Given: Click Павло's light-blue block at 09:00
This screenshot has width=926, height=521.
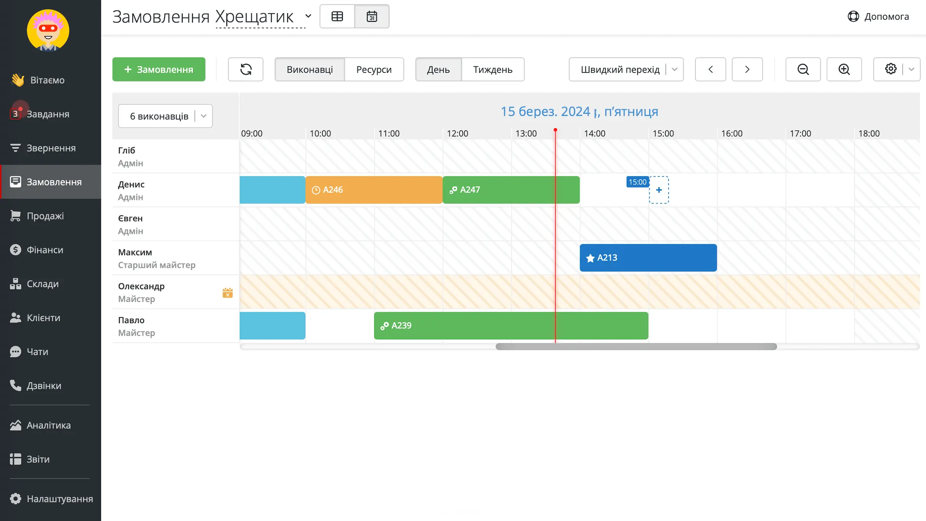Looking at the screenshot, I should tap(272, 326).
